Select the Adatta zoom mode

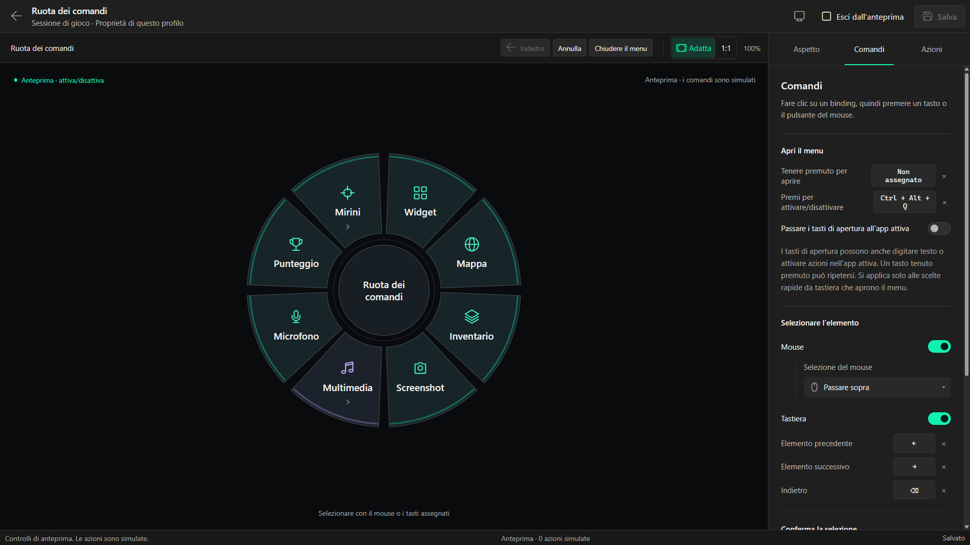click(x=694, y=48)
